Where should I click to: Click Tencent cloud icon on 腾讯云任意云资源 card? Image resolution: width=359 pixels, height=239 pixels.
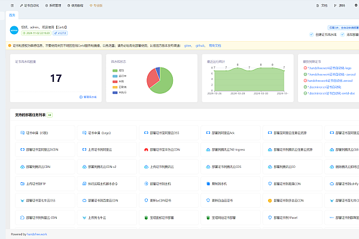(x=270, y=149)
